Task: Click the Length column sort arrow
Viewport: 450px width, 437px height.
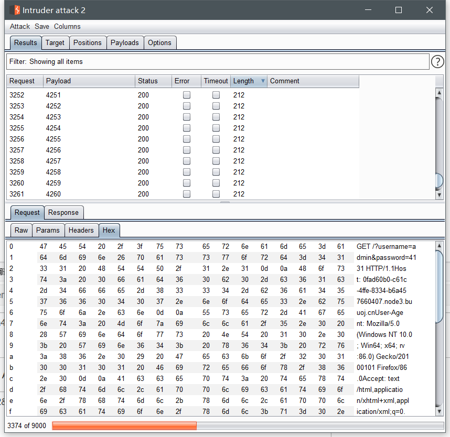Action: [262, 81]
